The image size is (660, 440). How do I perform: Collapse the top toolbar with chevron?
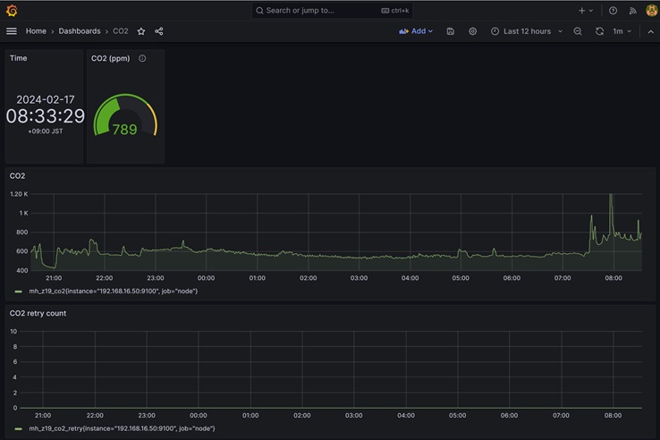click(x=650, y=31)
